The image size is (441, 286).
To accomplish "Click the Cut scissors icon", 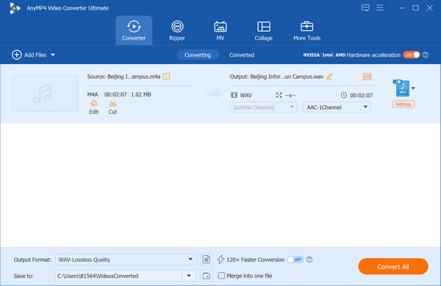I will [x=112, y=104].
